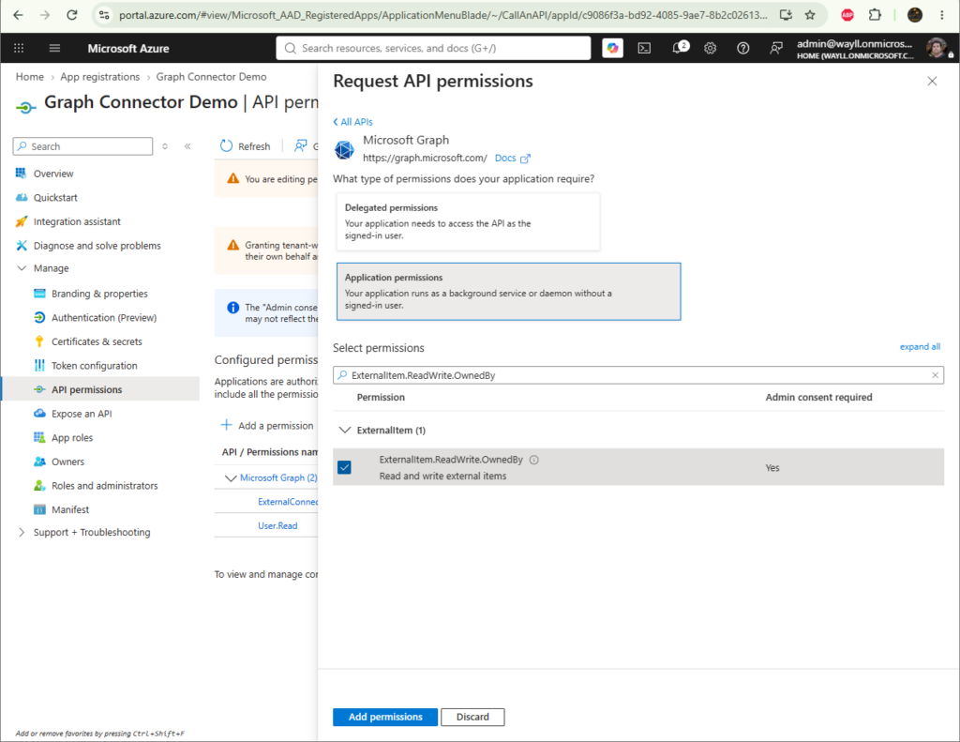Open the Chrome three-dot menu
The image size is (960, 742).
(941, 15)
